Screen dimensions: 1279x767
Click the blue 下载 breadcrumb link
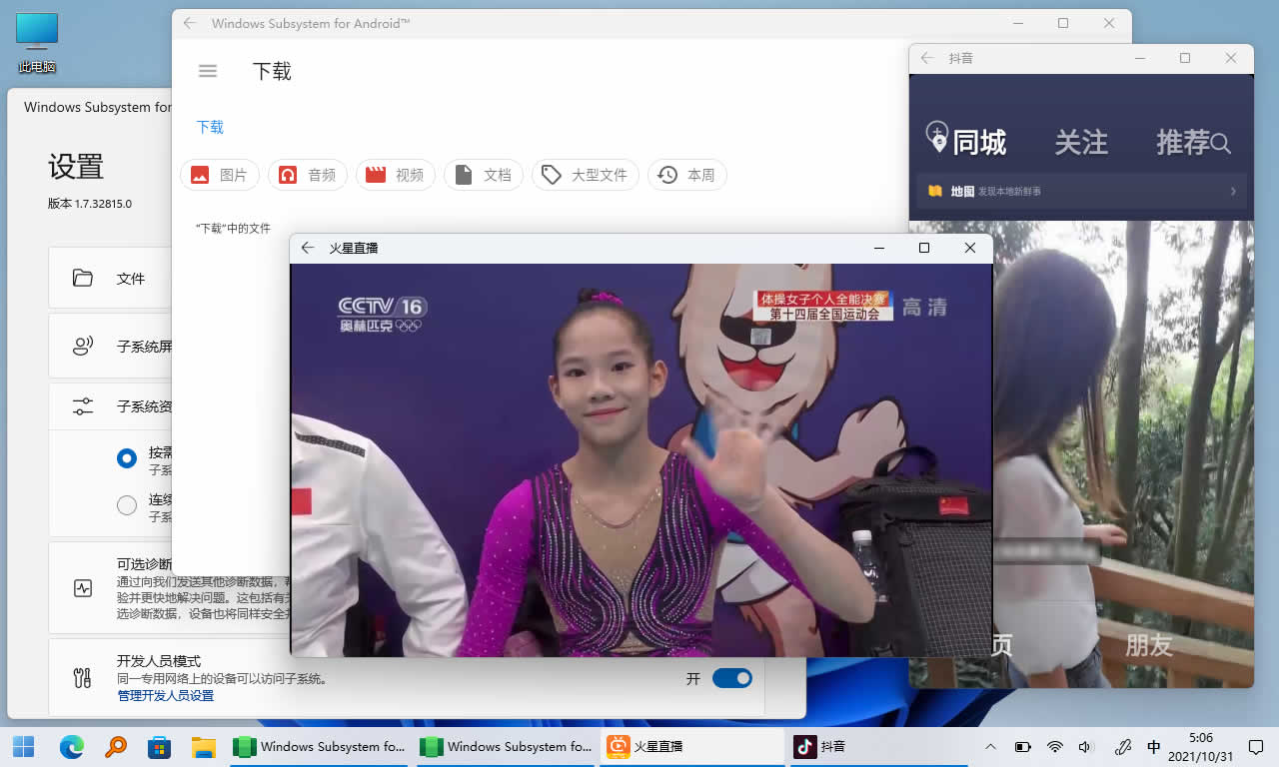pos(210,127)
